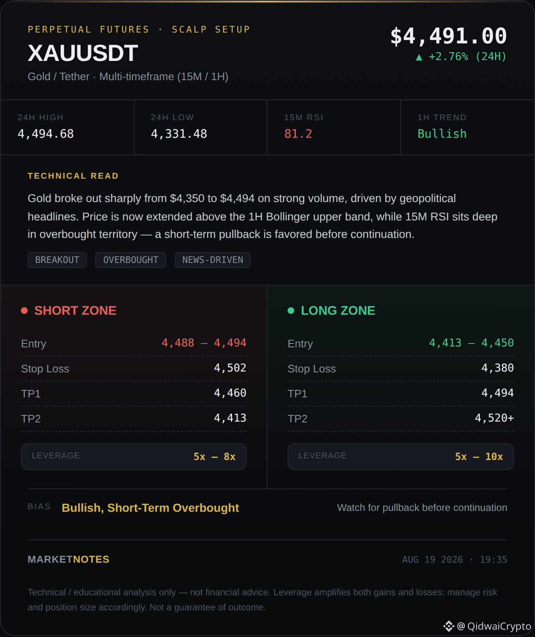Click the green dot beside LONG ZONE
Image resolution: width=535 pixels, height=637 pixels.
point(291,311)
